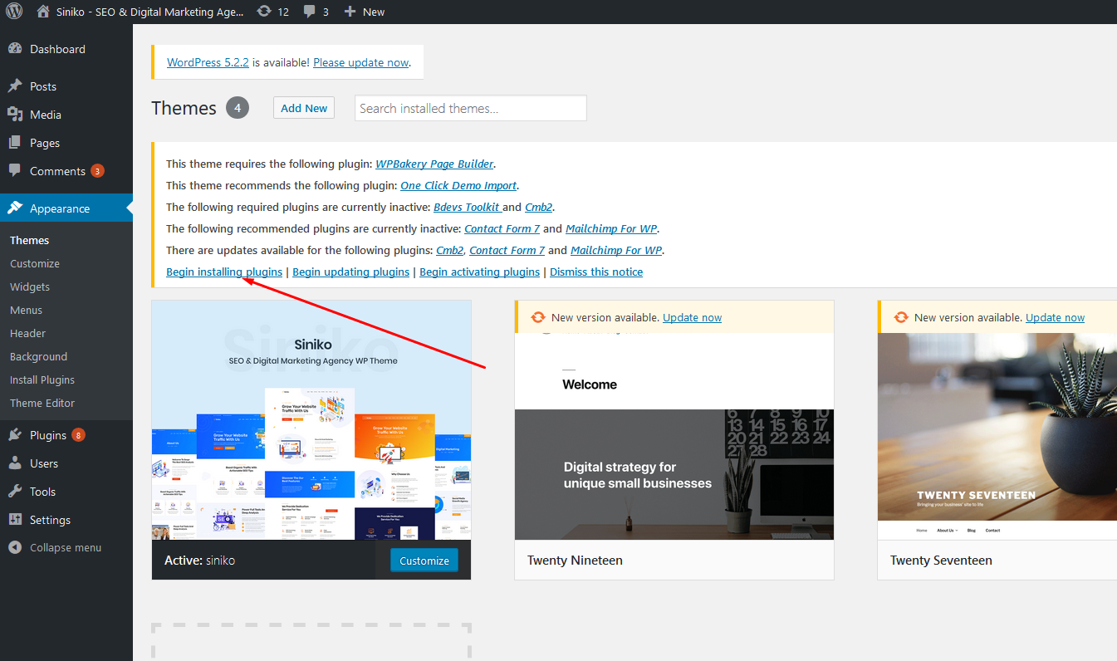Screen dimensions: 1117x661
Task: Select Install Plugins submenu item
Action: pos(42,379)
